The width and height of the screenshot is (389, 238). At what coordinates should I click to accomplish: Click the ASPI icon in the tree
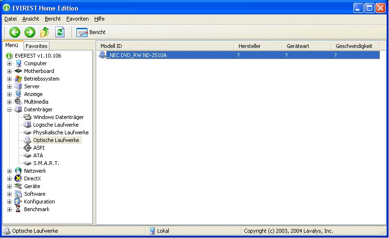click(27, 148)
